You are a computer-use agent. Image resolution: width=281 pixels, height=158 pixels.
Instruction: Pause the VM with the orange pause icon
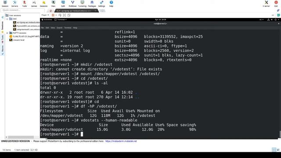click(x=53, y=15)
